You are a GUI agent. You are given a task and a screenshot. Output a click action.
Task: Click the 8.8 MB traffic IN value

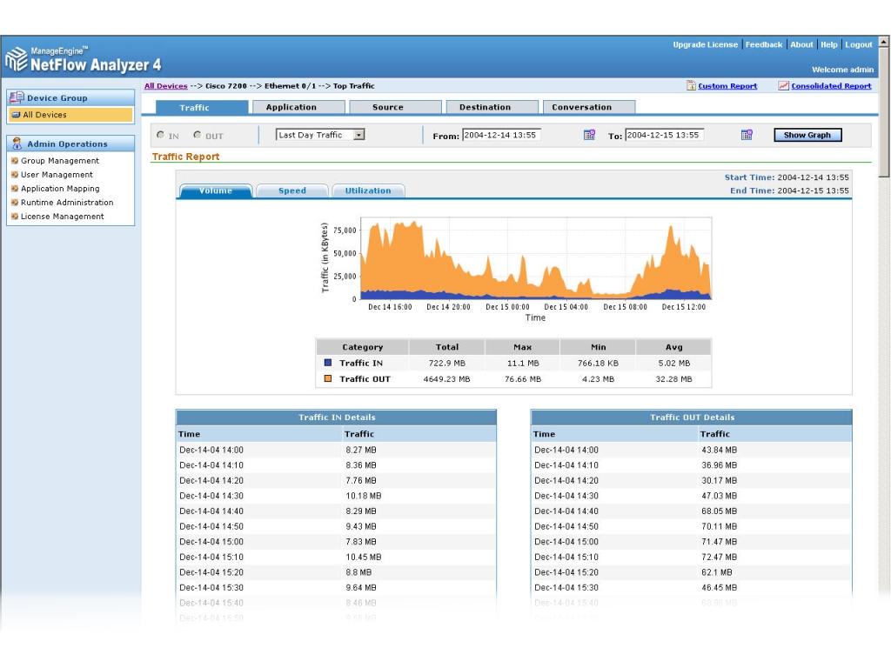coord(358,572)
